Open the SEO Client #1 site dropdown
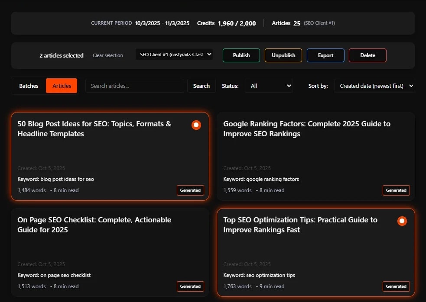The width and height of the screenshot is (426, 302). coord(174,55)
